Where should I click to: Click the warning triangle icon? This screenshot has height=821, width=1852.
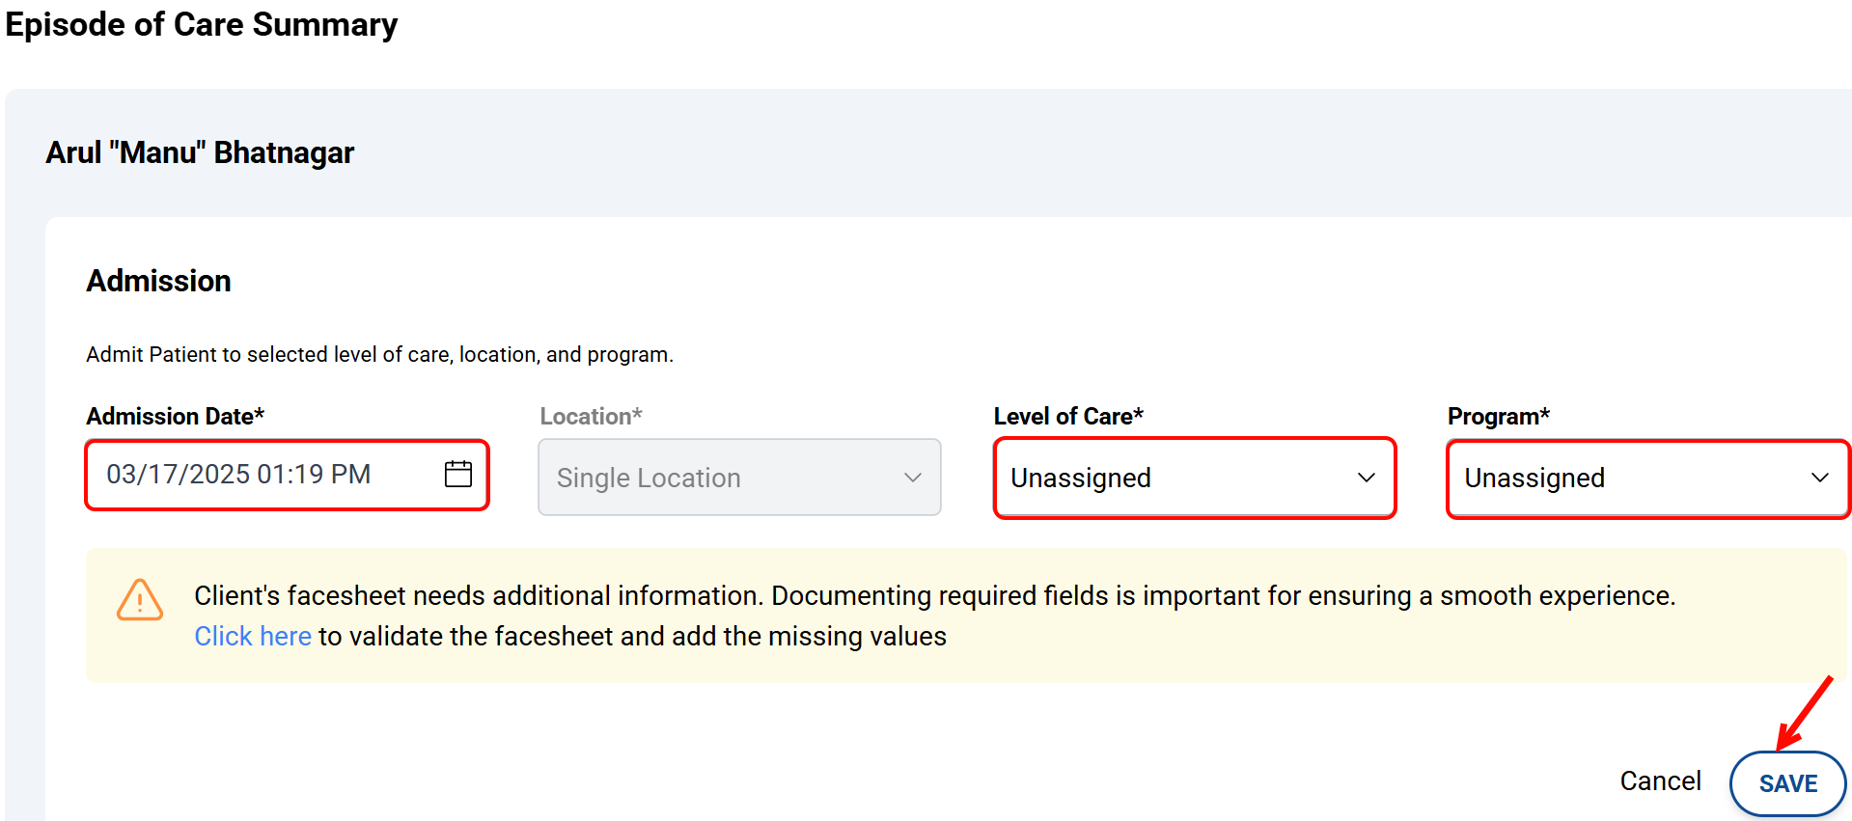pyautogui.click(x=140, y=600)
